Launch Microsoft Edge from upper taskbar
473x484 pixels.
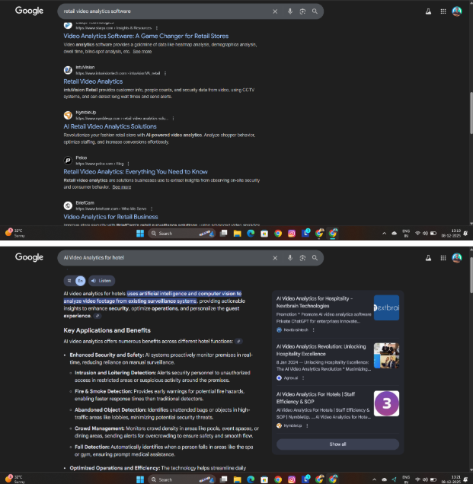click(251, 234)
